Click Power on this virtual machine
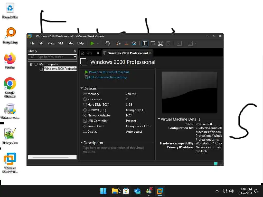The image size is (263, 197). (x=109, y=72)
